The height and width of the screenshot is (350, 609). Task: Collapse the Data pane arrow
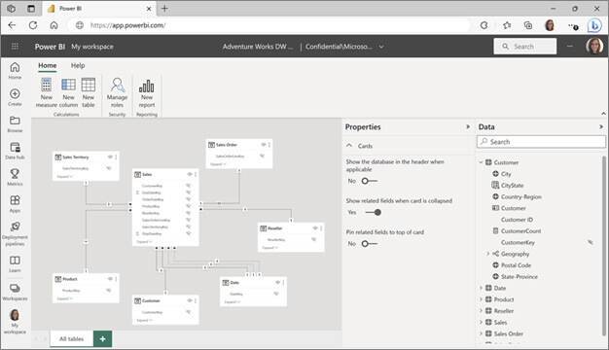pyautogui.click(x=601, y=126)
